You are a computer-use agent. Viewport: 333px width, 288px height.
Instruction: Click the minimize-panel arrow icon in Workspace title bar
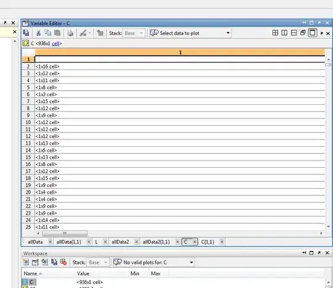coord(303,253)
